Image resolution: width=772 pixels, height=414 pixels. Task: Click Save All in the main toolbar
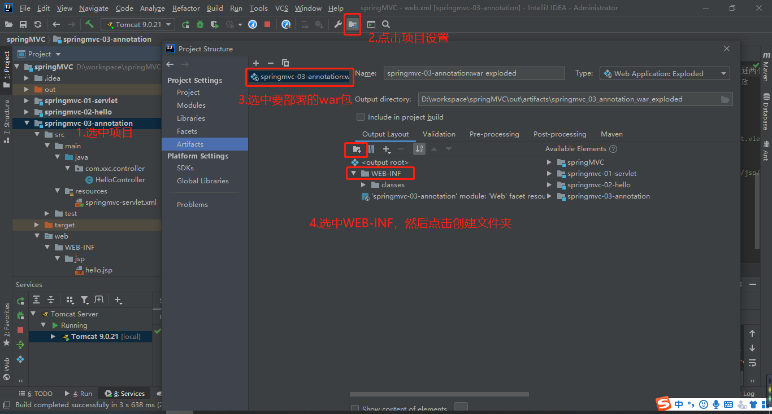click(x=23, y=24)
